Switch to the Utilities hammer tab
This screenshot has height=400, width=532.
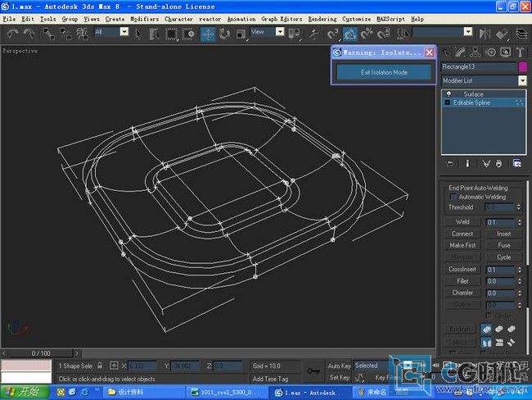click(x=520, y=52)
